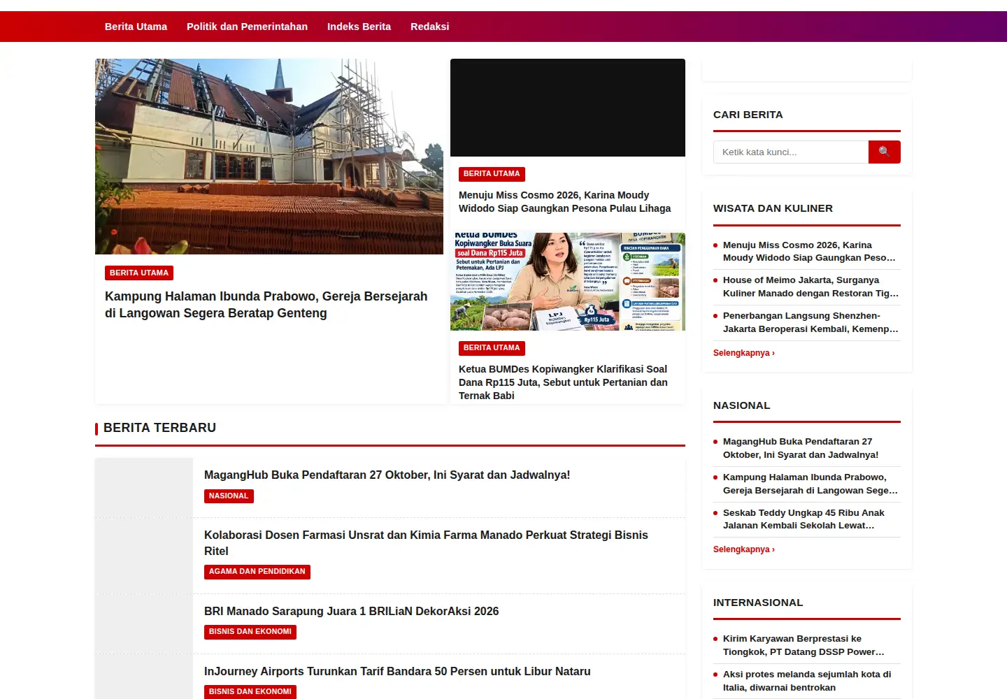1007x699 pixels.
Task: Open sidebar link Menuju Miss Cosmo 2026
Action: click(x=810, y=252)
